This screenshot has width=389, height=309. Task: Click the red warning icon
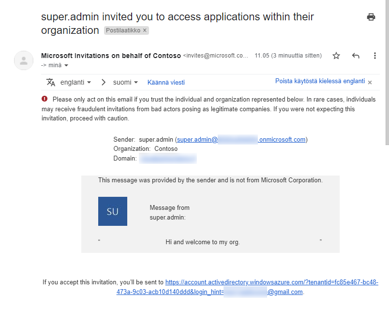[x=45, y=99]
